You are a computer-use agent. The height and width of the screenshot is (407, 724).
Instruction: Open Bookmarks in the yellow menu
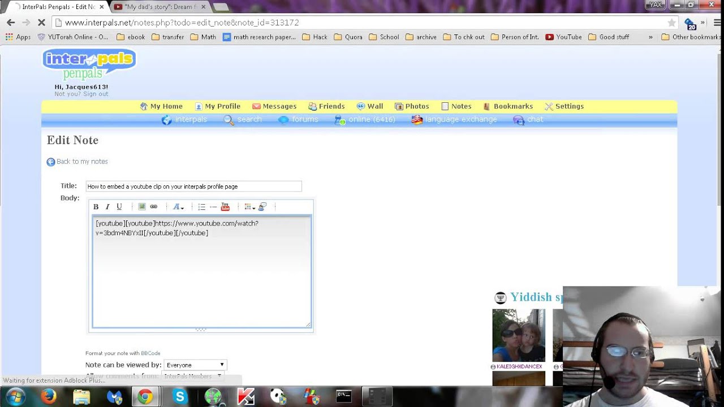[508, 106]
